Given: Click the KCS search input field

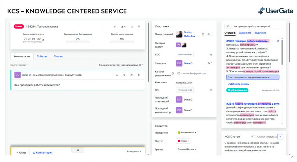Looking at the screenshot, I should click(x=257, y=26).
